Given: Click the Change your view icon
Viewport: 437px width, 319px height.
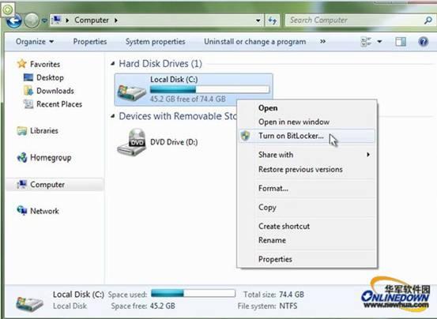Looking at the screenshot, I should [x=366, y=42].
